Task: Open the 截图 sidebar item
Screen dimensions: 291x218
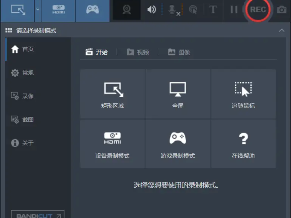Action: coord(38,120)
